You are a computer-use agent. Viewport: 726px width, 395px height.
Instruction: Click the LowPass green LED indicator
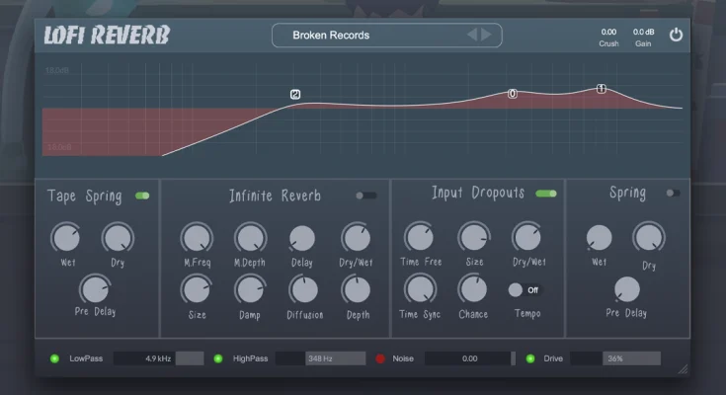pos(54,358)
